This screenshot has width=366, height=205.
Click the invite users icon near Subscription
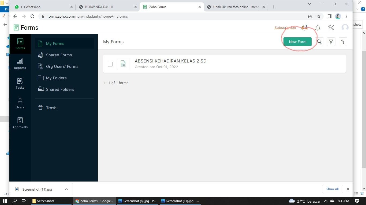point(305,27)
